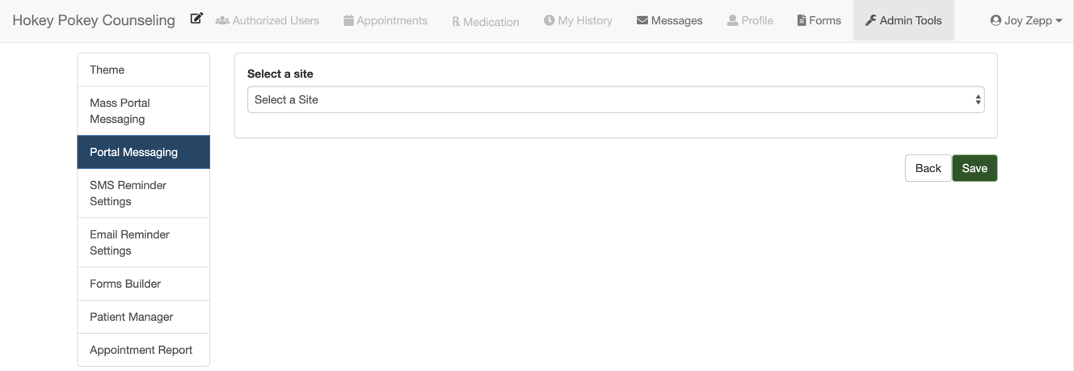Image resolution: width=1074 pixels, height=371 pixels.
Task: Go to Mass Portal Messaging
Action: (x=144, y=111)
